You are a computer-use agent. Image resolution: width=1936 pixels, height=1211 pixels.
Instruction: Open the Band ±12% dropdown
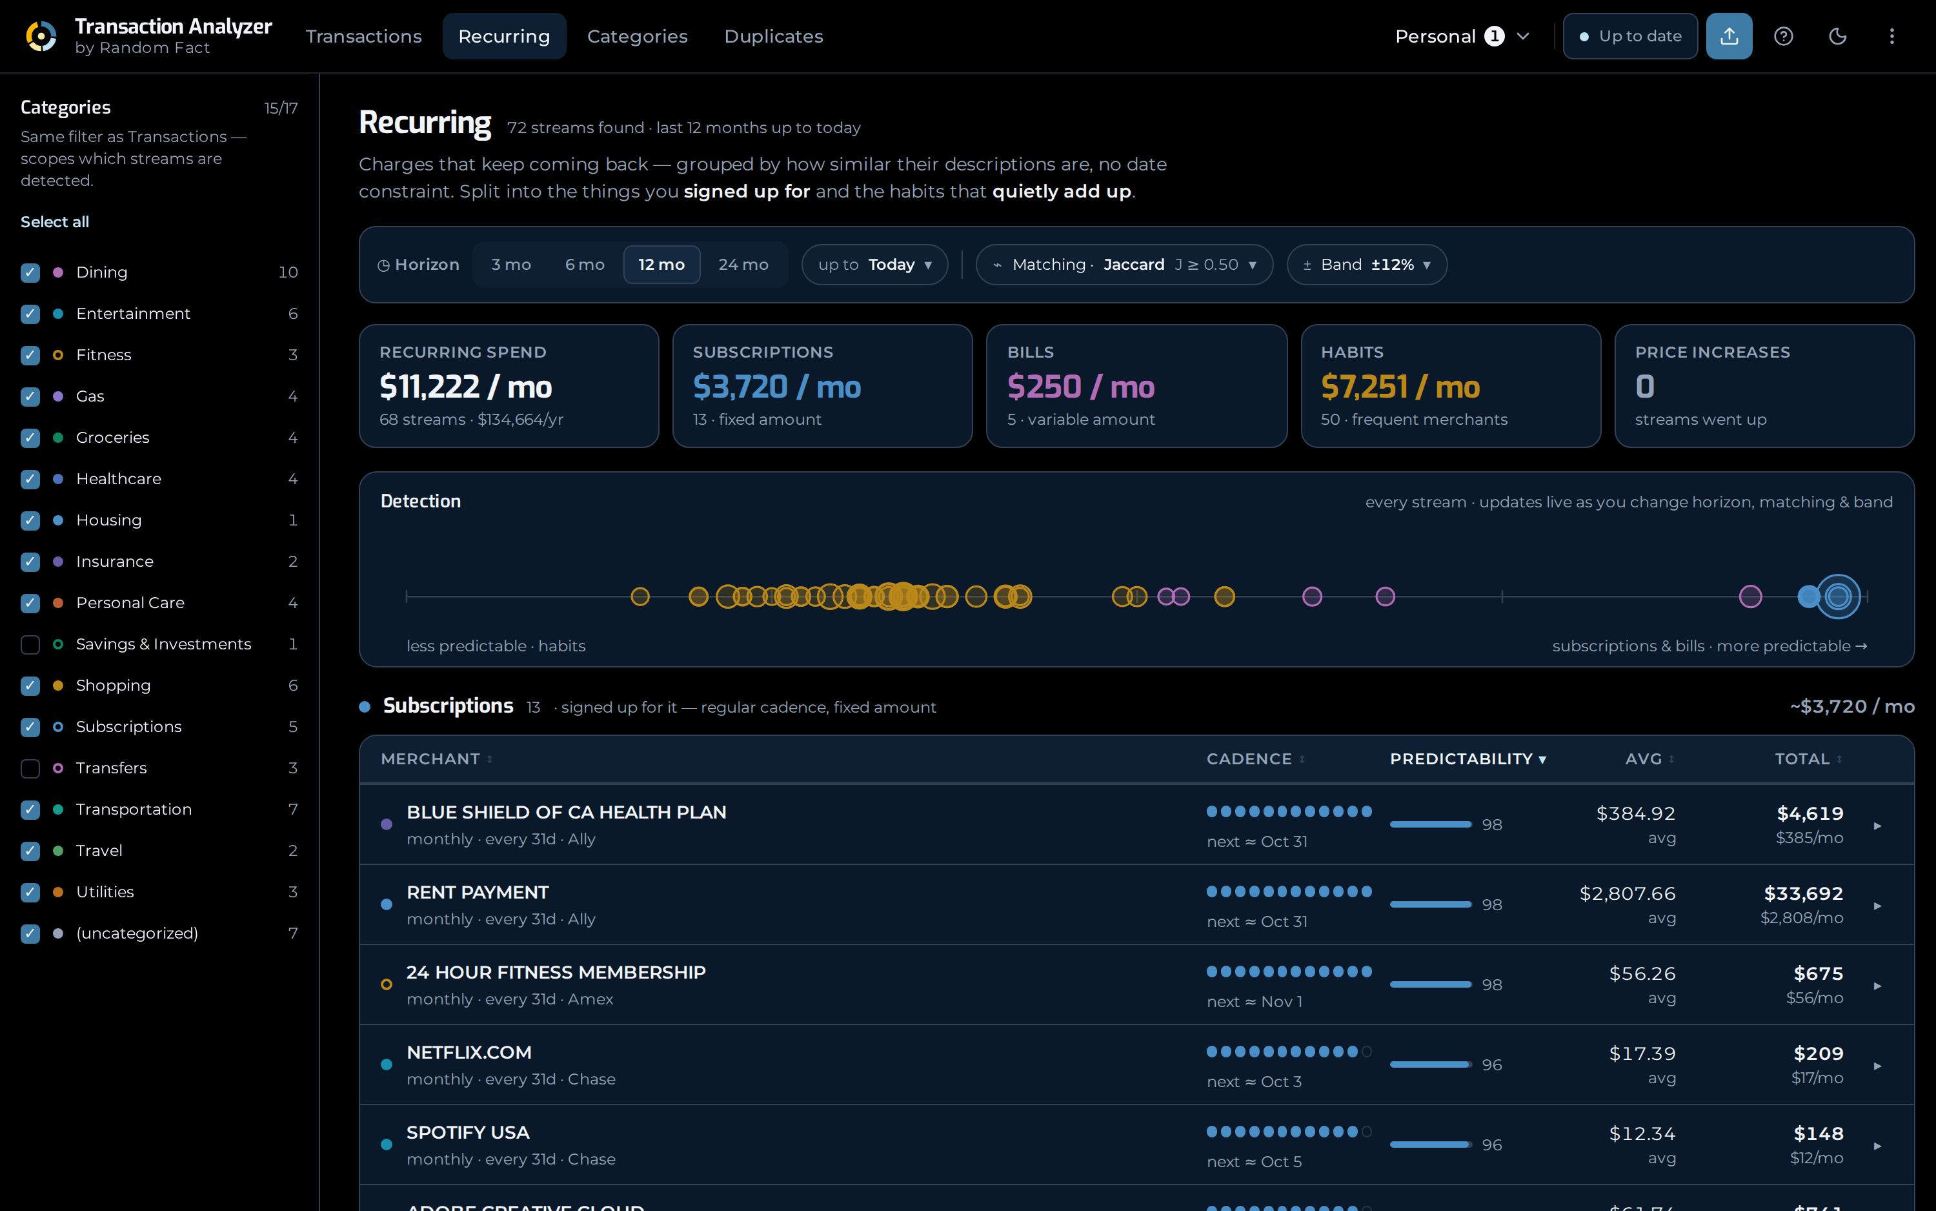point(1367,264)
